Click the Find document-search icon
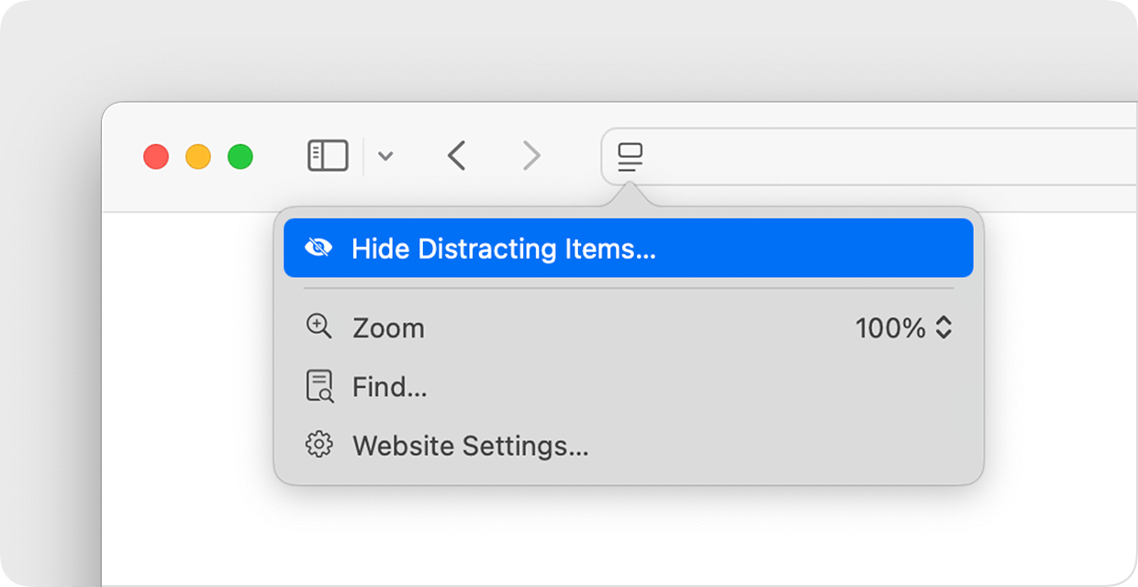Screen dimensions: 1138x587 coord(318,386)
